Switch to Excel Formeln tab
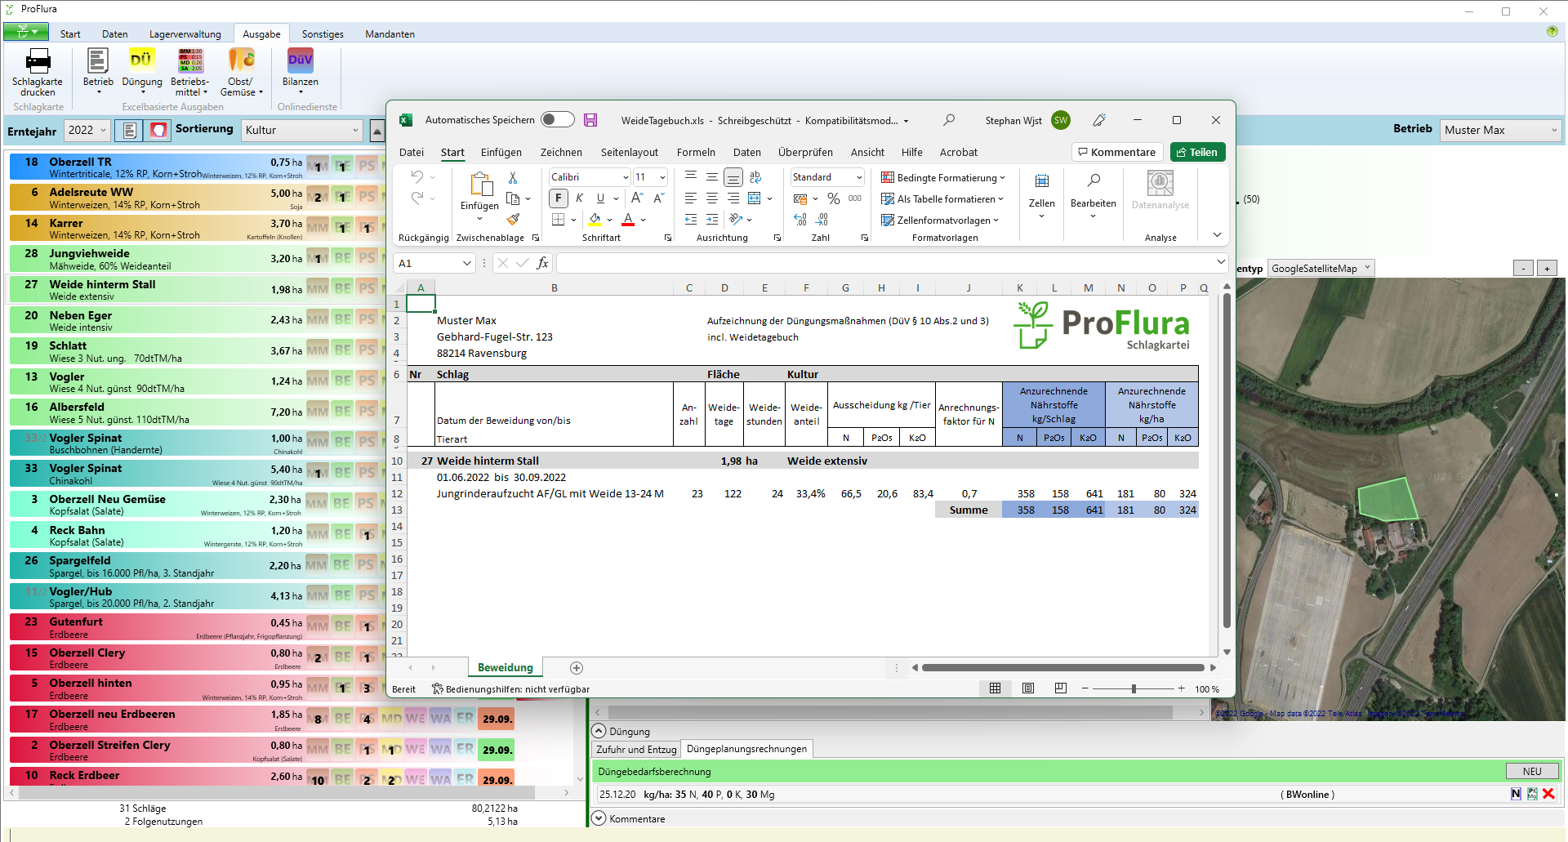 tap(696, 153)
